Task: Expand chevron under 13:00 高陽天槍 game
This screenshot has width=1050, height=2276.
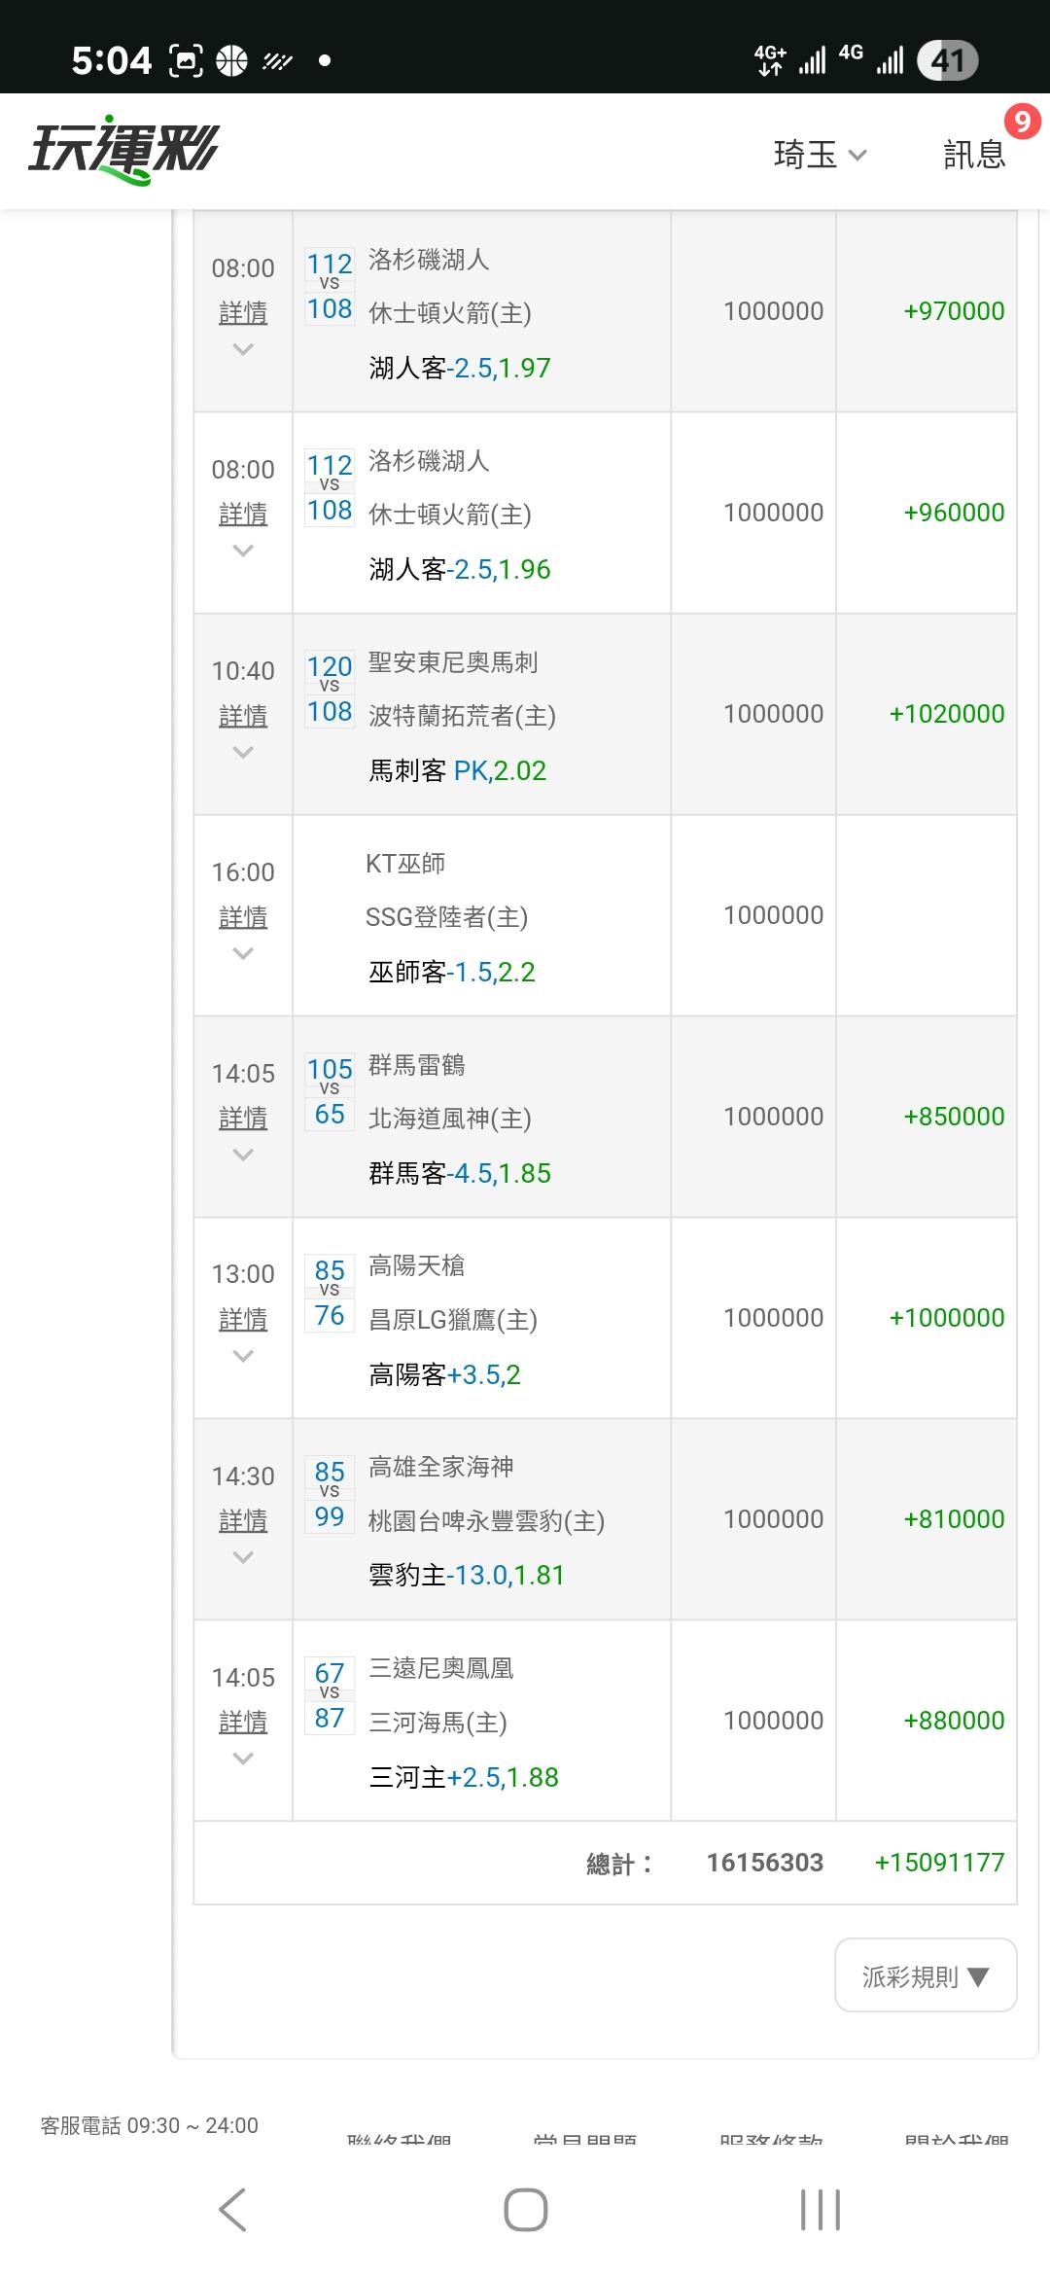Action: [243, 1356]
